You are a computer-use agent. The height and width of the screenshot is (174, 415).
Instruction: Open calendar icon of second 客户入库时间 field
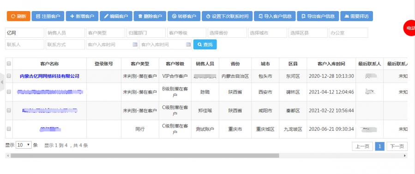point(188,44)
